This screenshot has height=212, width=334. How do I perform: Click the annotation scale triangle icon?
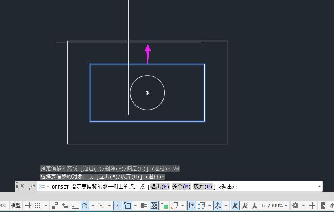coord(255,206)
